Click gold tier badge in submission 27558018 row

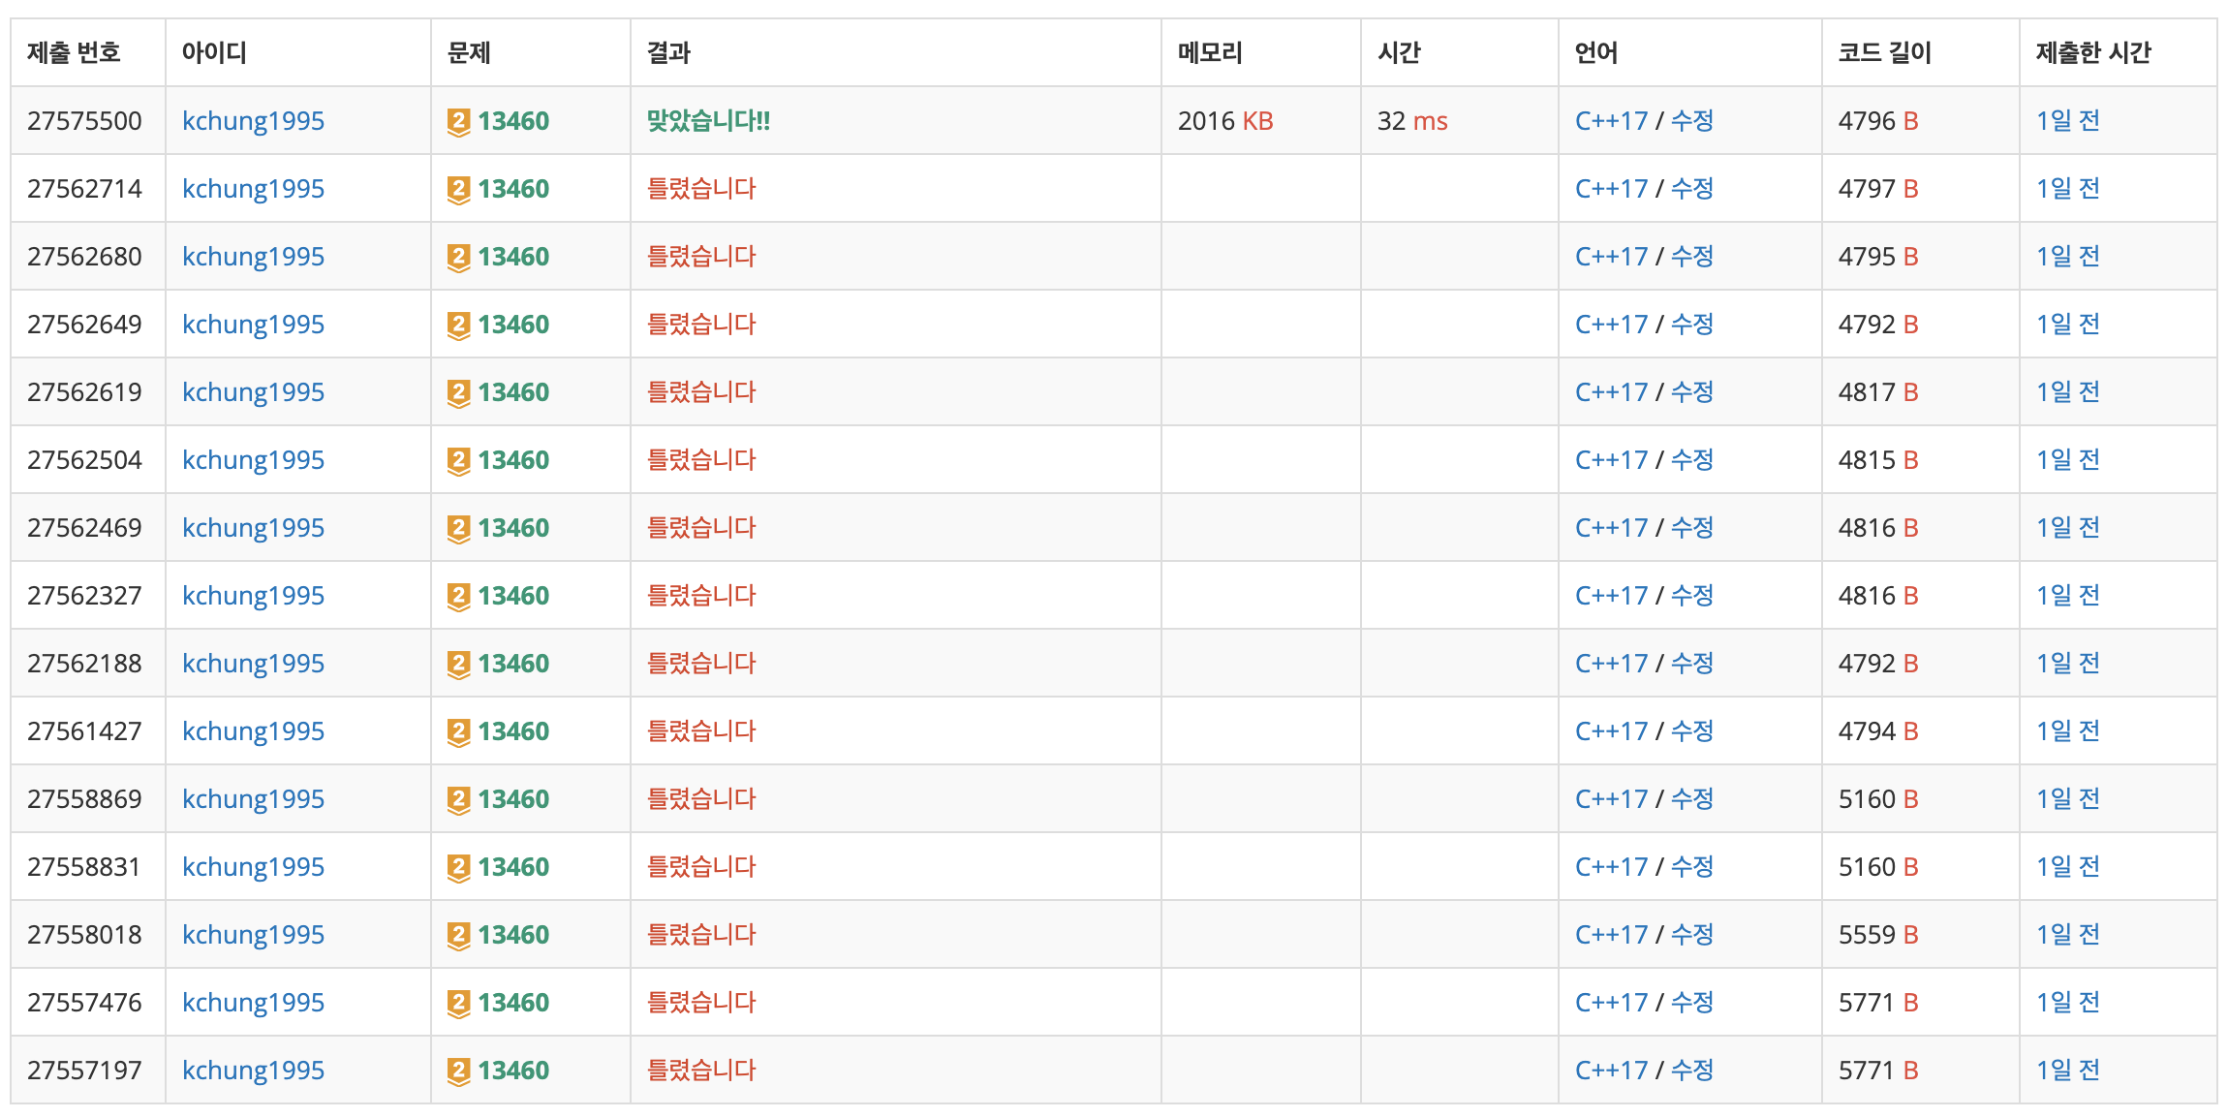pyautogui.click(x=458, y=936)
